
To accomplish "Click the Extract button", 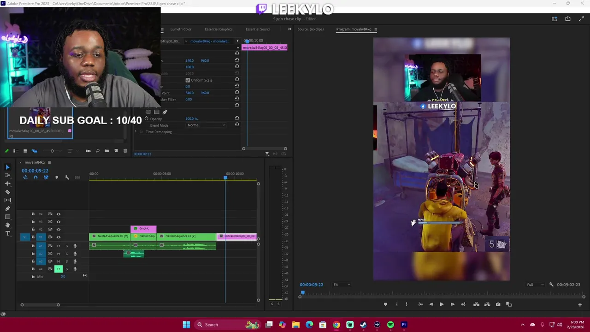I will pyautogui.click(x=487, y=304).
